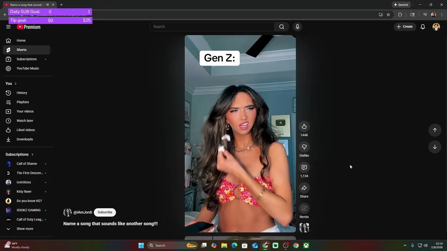Open OBS Studio from taskbar
Screen dimensions: 447x251
(286, 245)
